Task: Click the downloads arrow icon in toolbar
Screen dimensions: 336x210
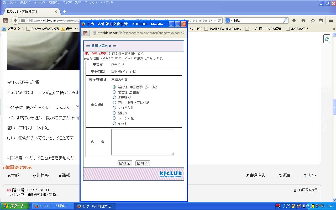Action: [x=294, y=20]
